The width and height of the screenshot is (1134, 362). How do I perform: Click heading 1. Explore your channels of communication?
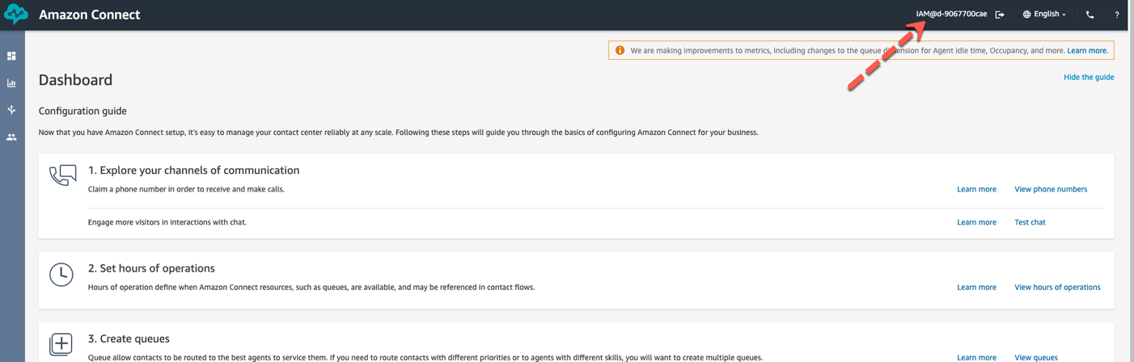click(x=194, y=170)
